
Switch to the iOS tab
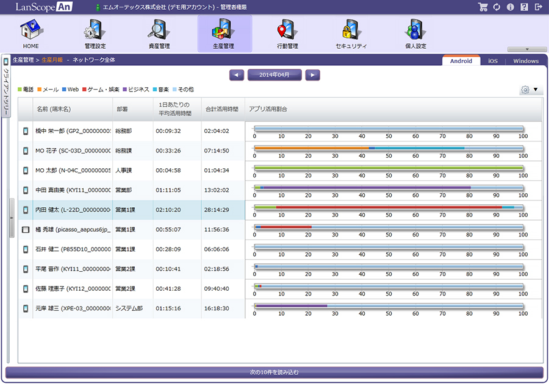(492, 61)
